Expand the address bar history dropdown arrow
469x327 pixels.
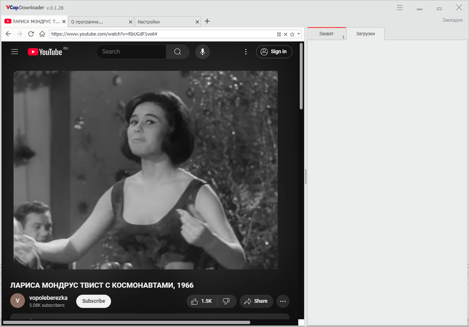(299, 34)
